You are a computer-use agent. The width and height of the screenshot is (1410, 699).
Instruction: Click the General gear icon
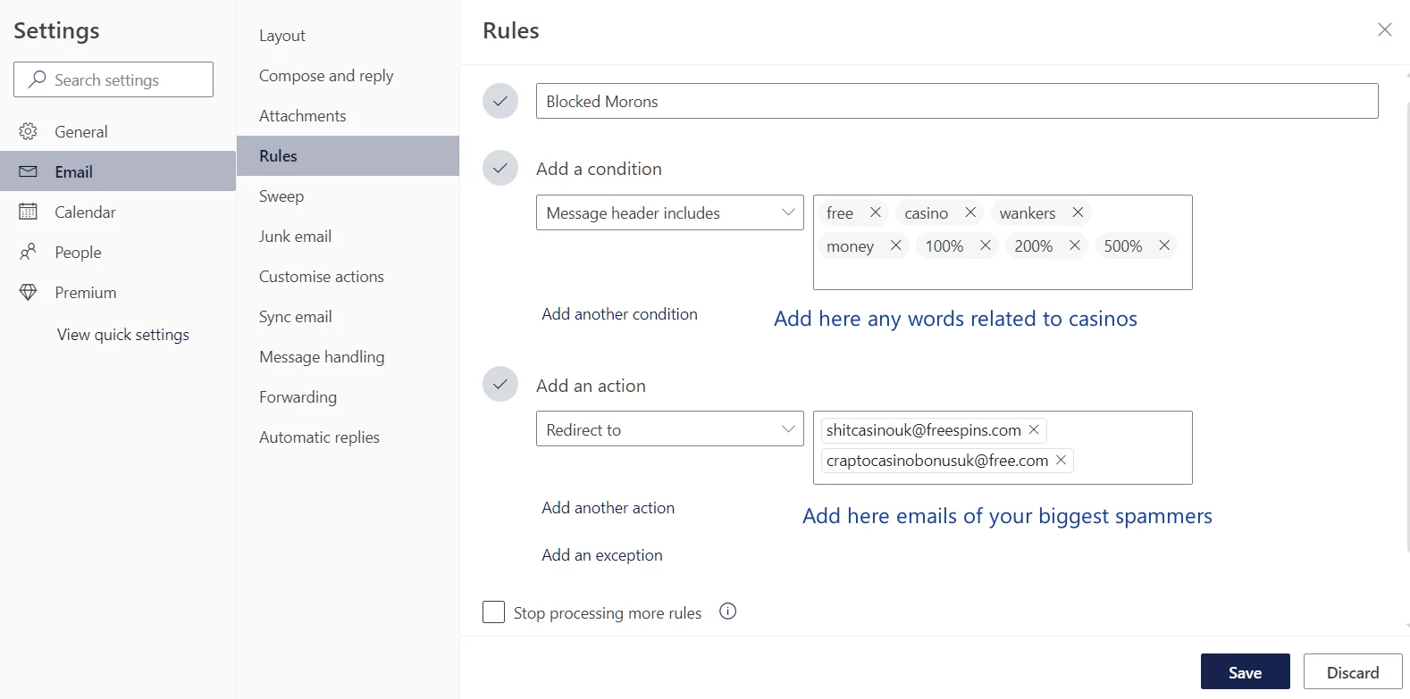29,131
